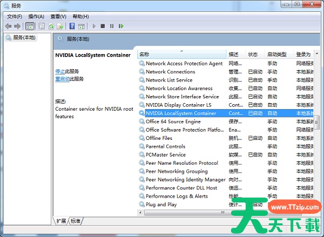Select 服务(本地) in the left tree
Viewport: 324px width, 237px height.
(x=21, y=38)
